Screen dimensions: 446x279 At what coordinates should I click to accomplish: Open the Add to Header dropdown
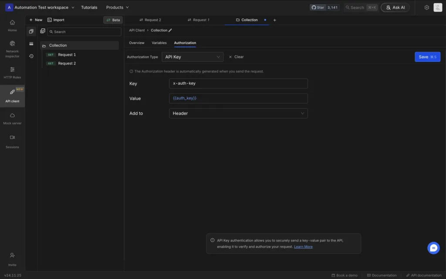(238, 113)
